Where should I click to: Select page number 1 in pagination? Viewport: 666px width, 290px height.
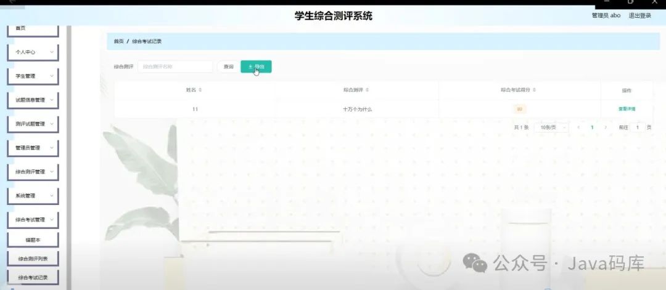pos(592,127)
